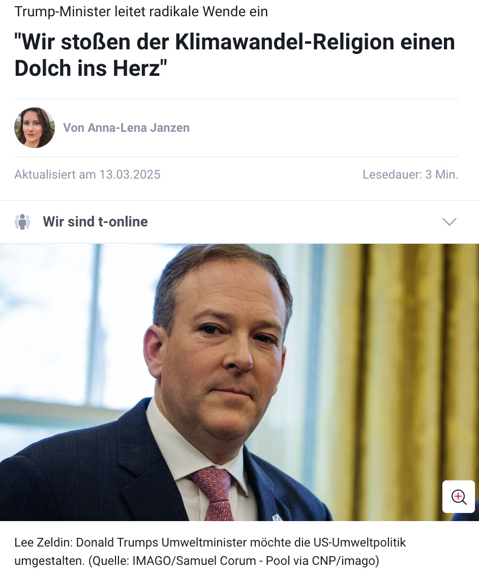This screenshot has width=479, height=573.
Task: Open Anna-Lena Janzen's round author avatar
Action: 35,128
